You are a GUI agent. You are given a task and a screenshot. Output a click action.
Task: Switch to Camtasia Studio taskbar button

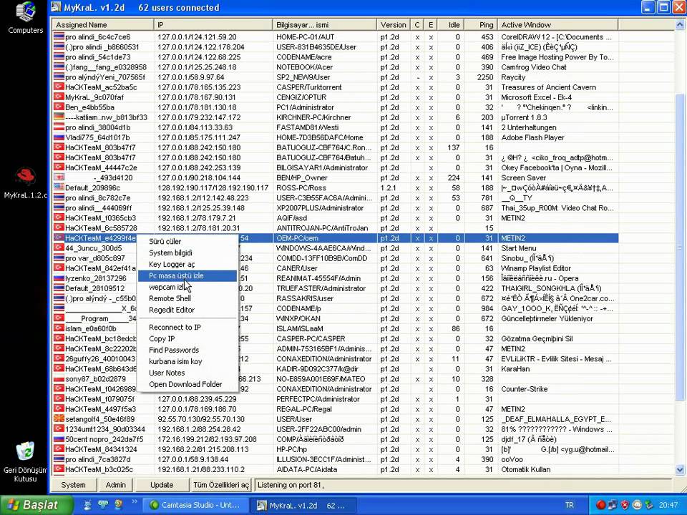click(x=195, y=505)
